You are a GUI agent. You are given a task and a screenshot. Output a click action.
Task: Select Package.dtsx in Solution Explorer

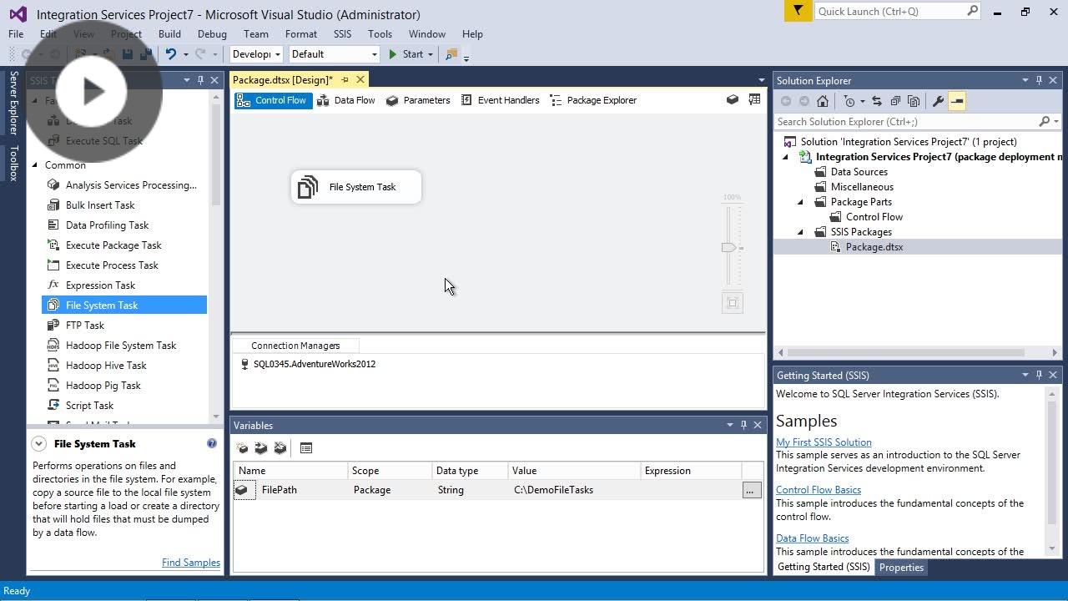pyautogui.click(x=874, y=247)
